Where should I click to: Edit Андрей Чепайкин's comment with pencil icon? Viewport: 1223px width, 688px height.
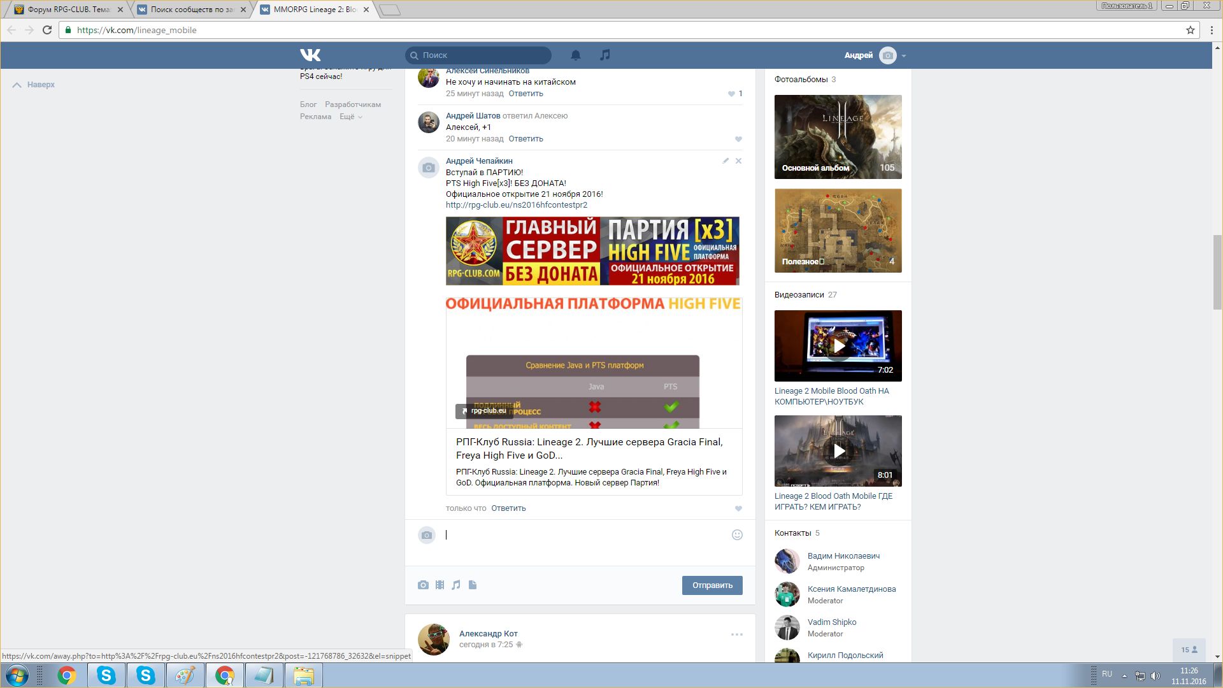726,161
